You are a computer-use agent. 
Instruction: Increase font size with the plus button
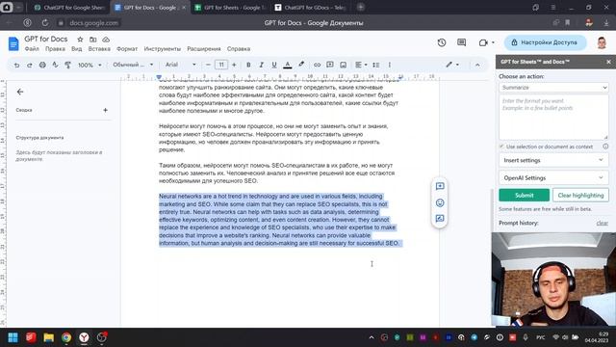point(234,65)
